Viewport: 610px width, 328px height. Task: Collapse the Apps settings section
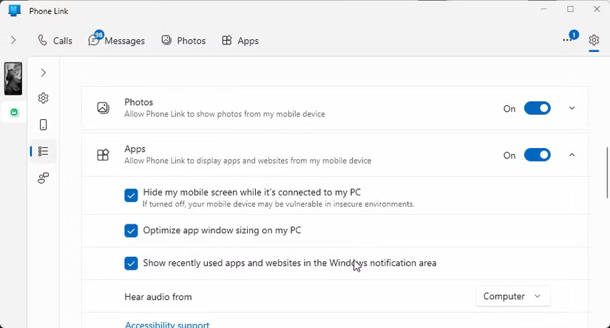point(572,155)
